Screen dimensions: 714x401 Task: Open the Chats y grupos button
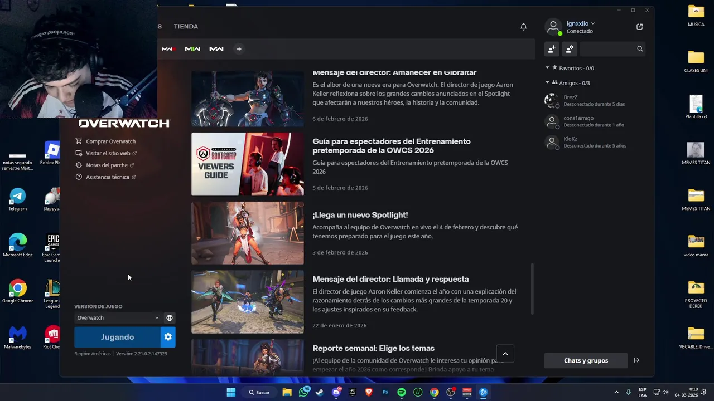click(x=586, y=360)
